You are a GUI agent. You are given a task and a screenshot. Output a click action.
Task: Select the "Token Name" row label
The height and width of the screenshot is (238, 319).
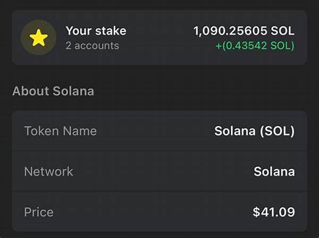coord(61,130)
